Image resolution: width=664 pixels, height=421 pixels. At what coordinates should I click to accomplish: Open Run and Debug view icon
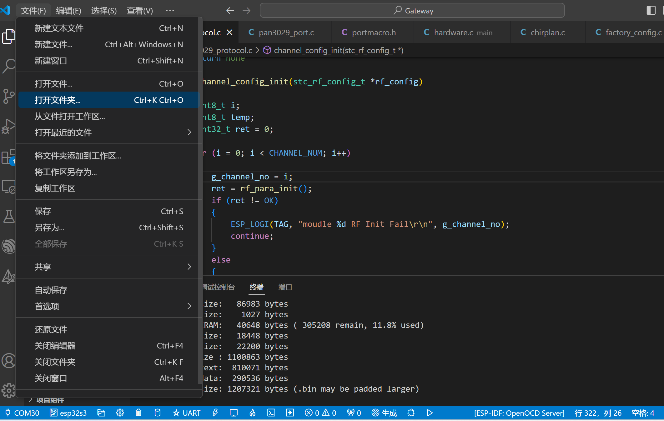pos(8,126)
